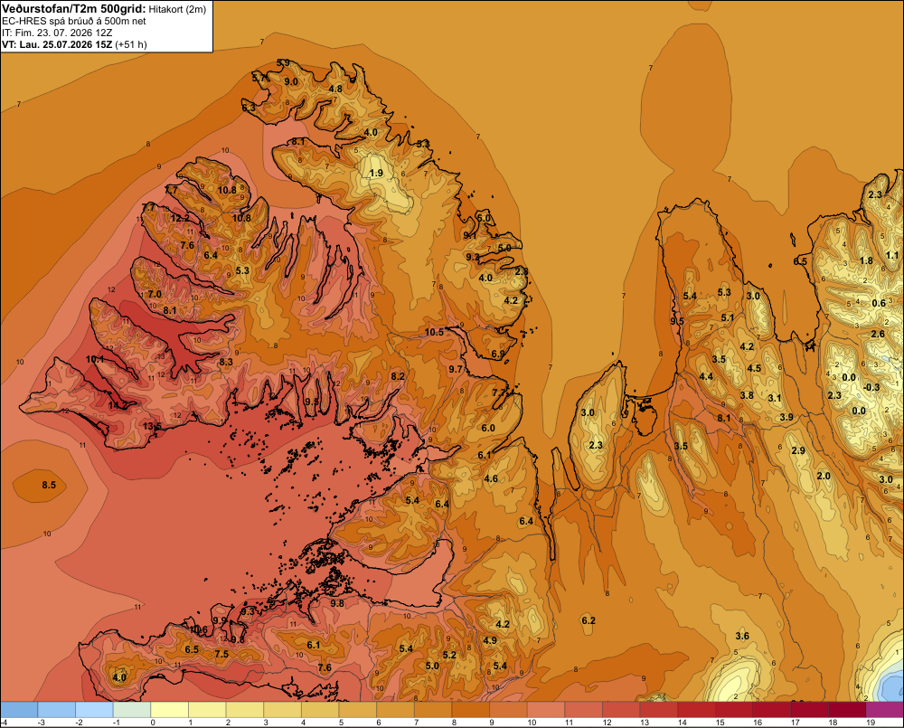Select the 10.5 temperature label
The width and height of the screenshot is (904, 728).
(434, 332)
